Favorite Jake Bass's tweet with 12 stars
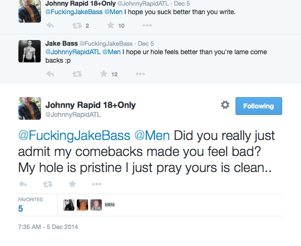 tap(104, 74)
